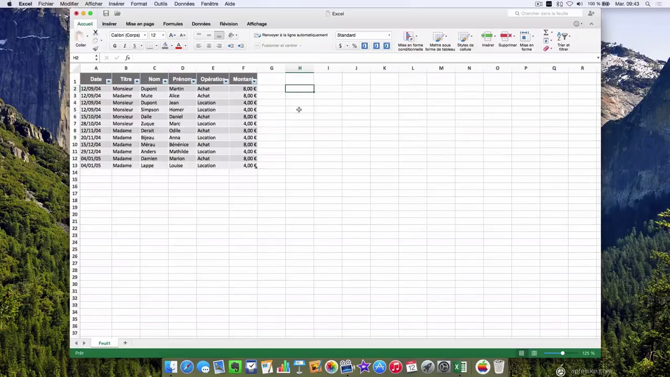Open Safari from the Dock
This screenshot has height=377, width=670.
[x=187, y=367]
